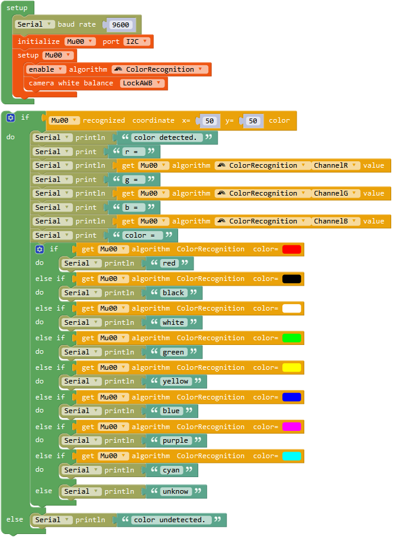Viewport: 393px width, 537px height.
Task: Click the "purple" text string
Action: (x=176, y=440)
